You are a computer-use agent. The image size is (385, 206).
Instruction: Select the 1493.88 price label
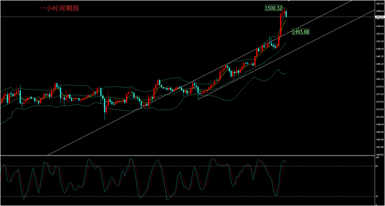tap(300, 31)
